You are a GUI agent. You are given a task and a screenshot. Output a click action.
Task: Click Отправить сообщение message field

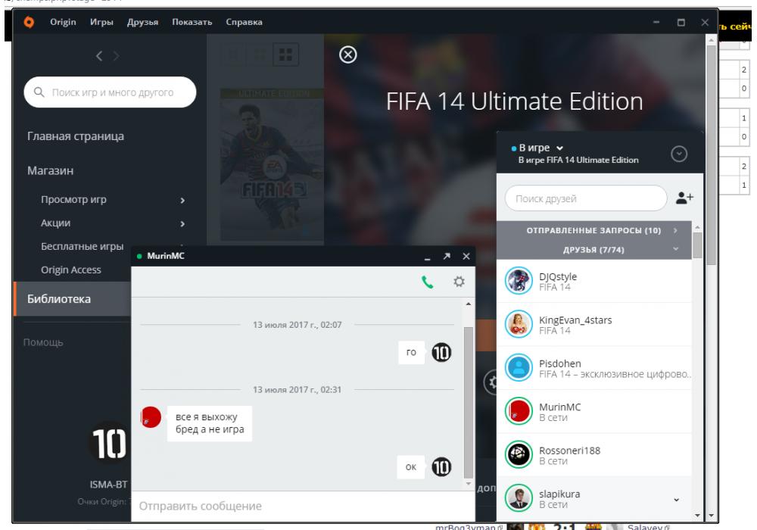tap(304, 506)
